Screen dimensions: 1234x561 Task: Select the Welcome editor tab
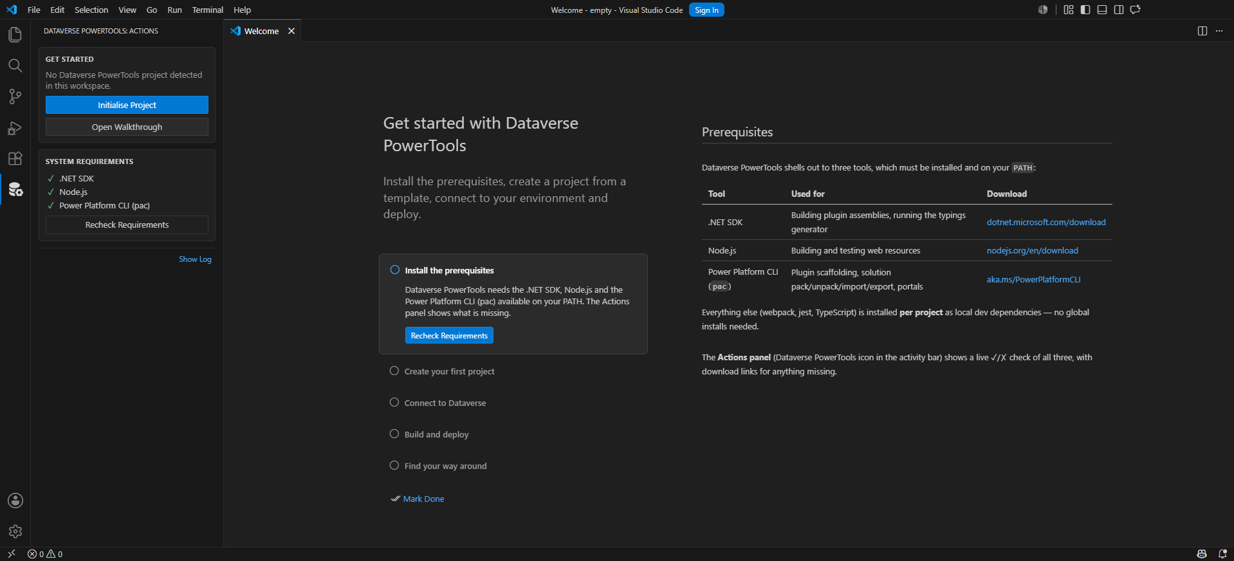262,31
